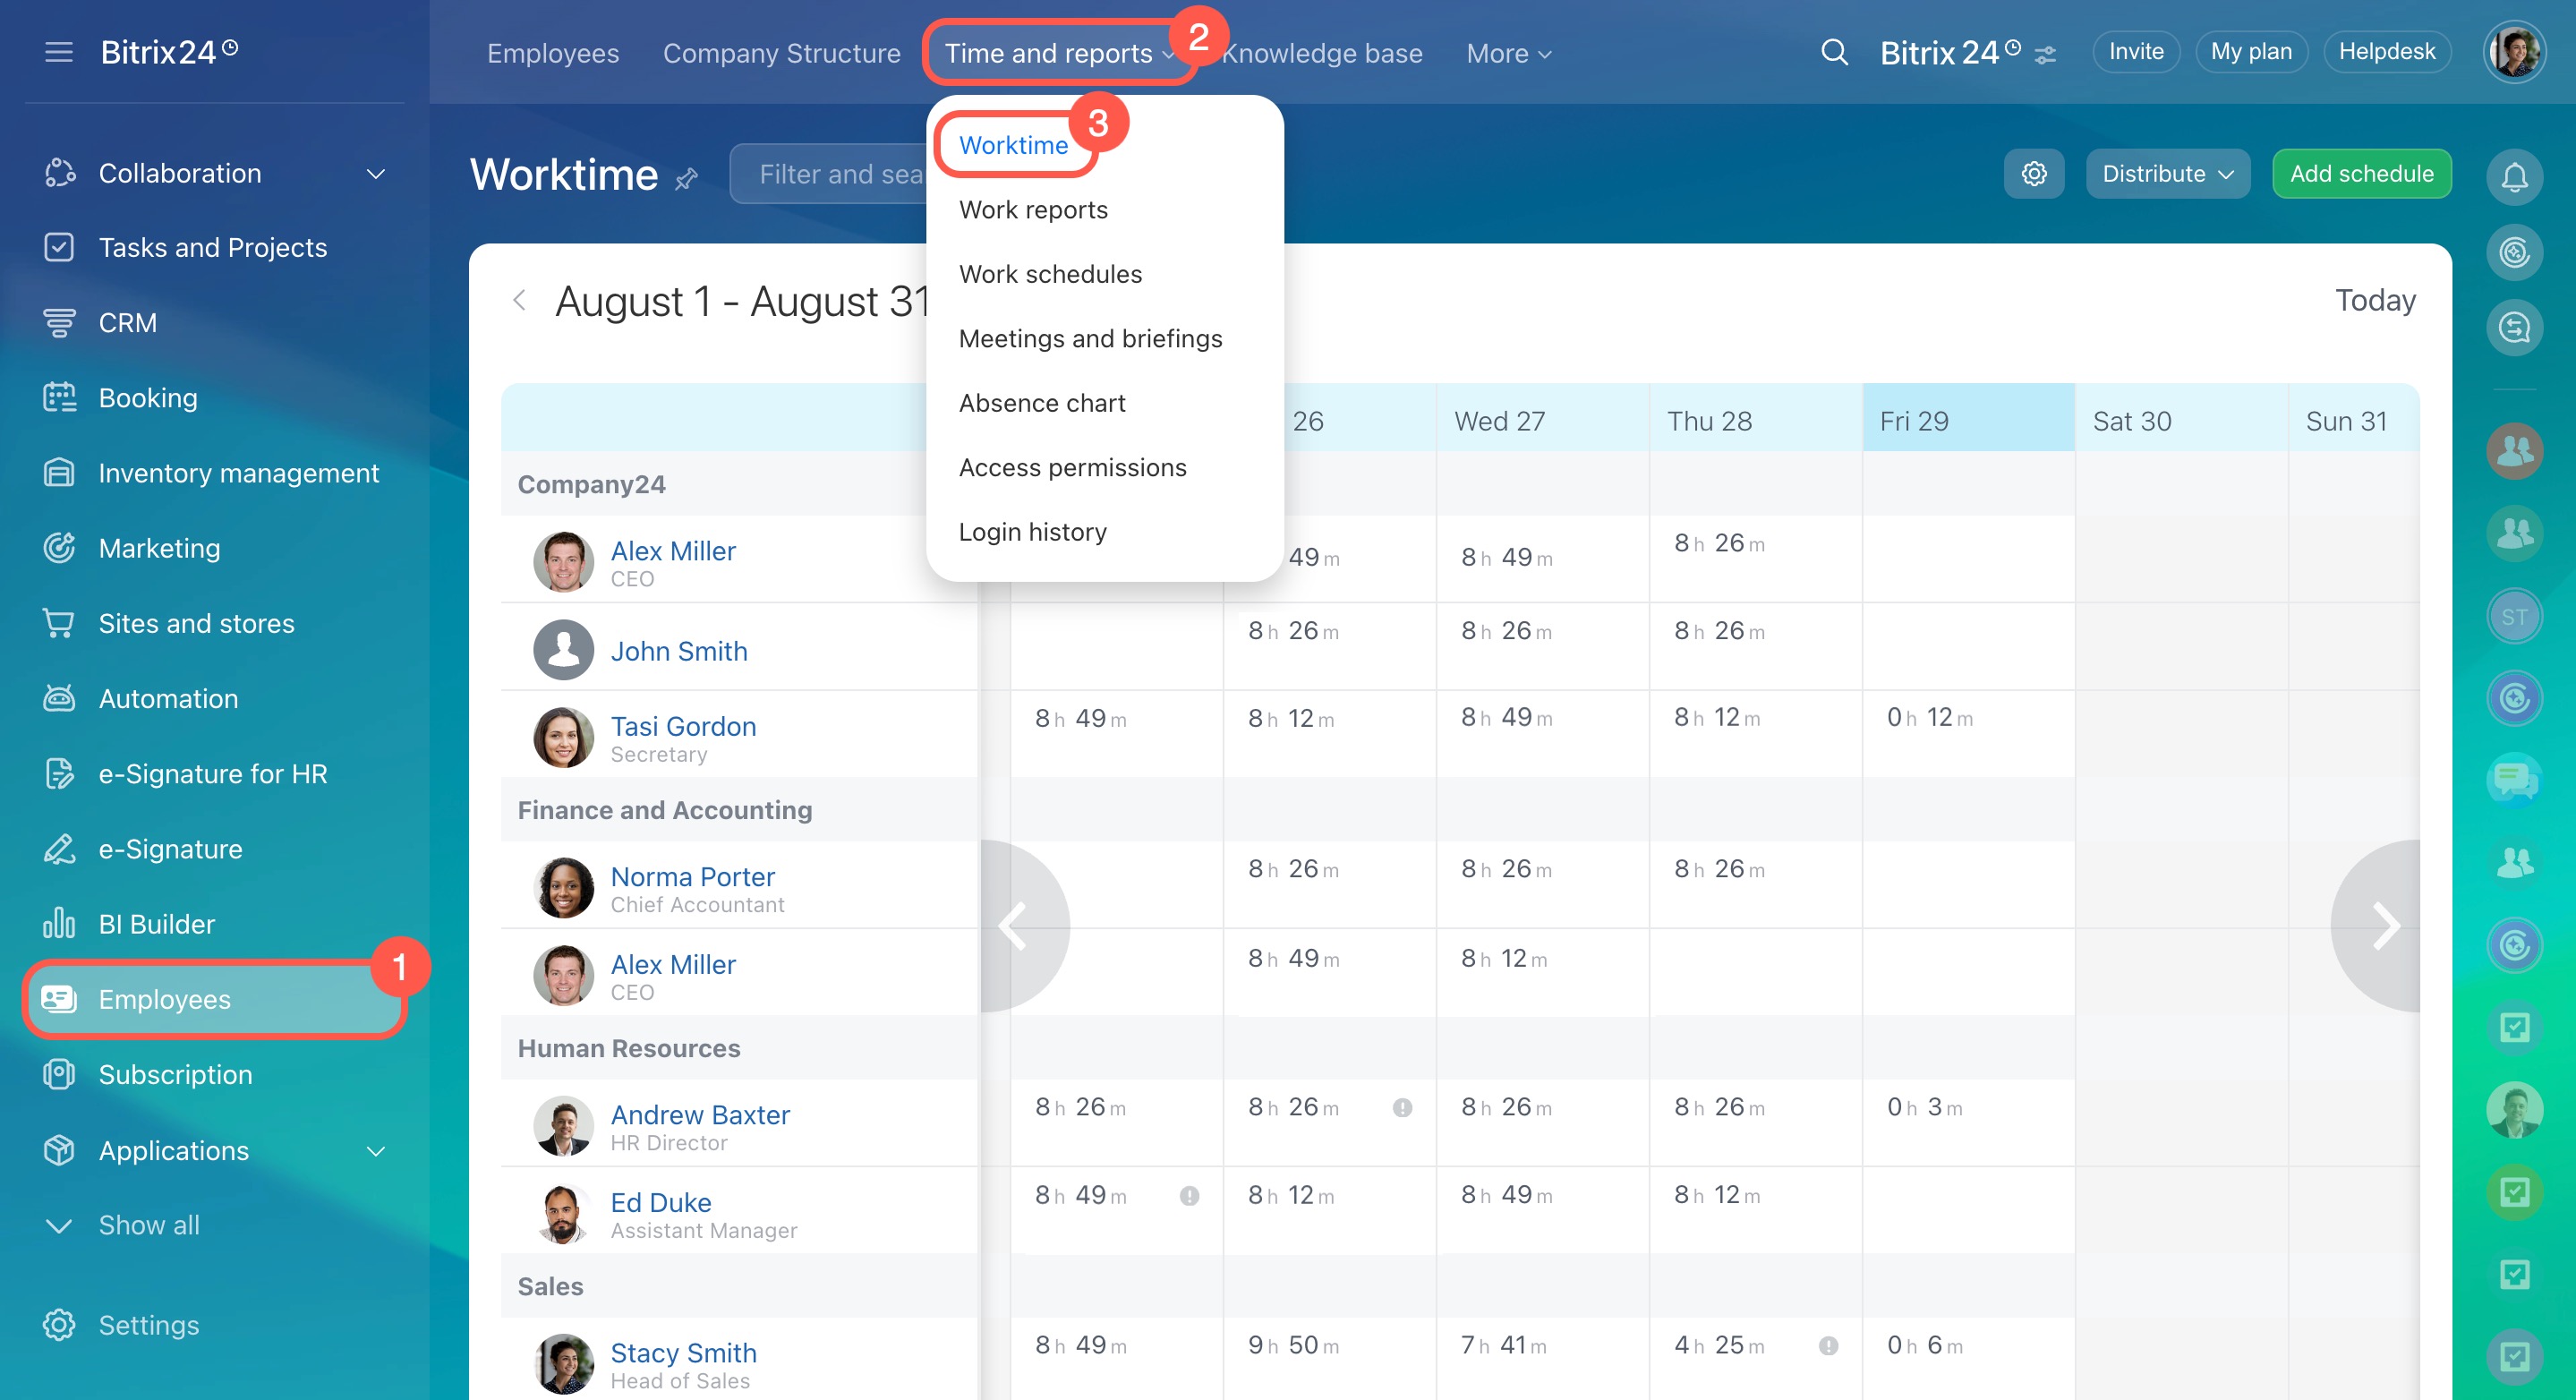This screenshot has height=1400, width=2576.
Task: Open Norma Porter's profile link
Action: 692,877
